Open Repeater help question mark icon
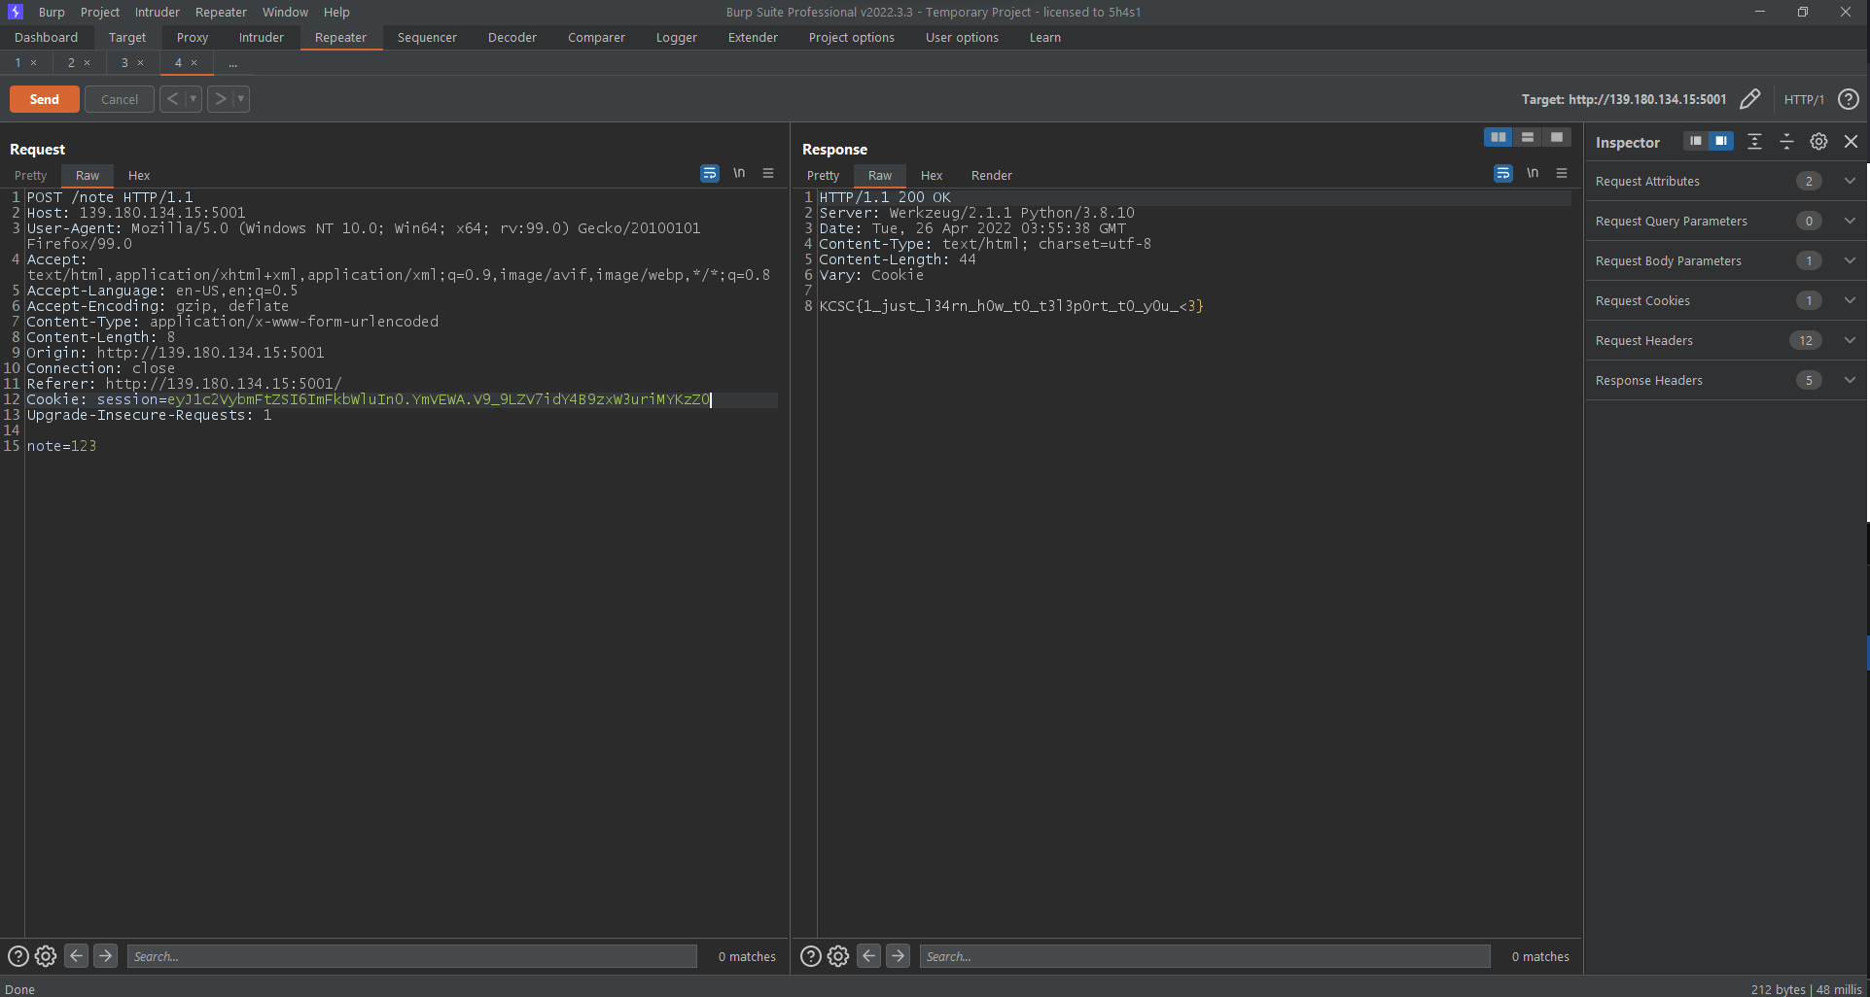 tap(1849, 99)
